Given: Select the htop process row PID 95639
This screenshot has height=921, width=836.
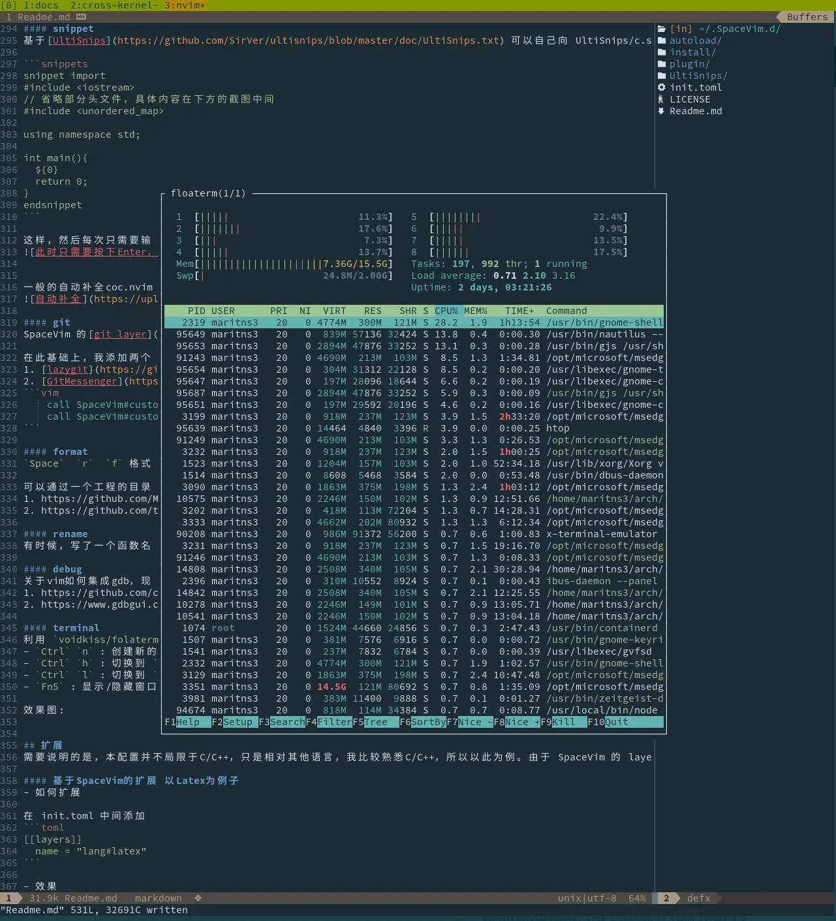Looking at the screenshot, I should tap(414, 428).
